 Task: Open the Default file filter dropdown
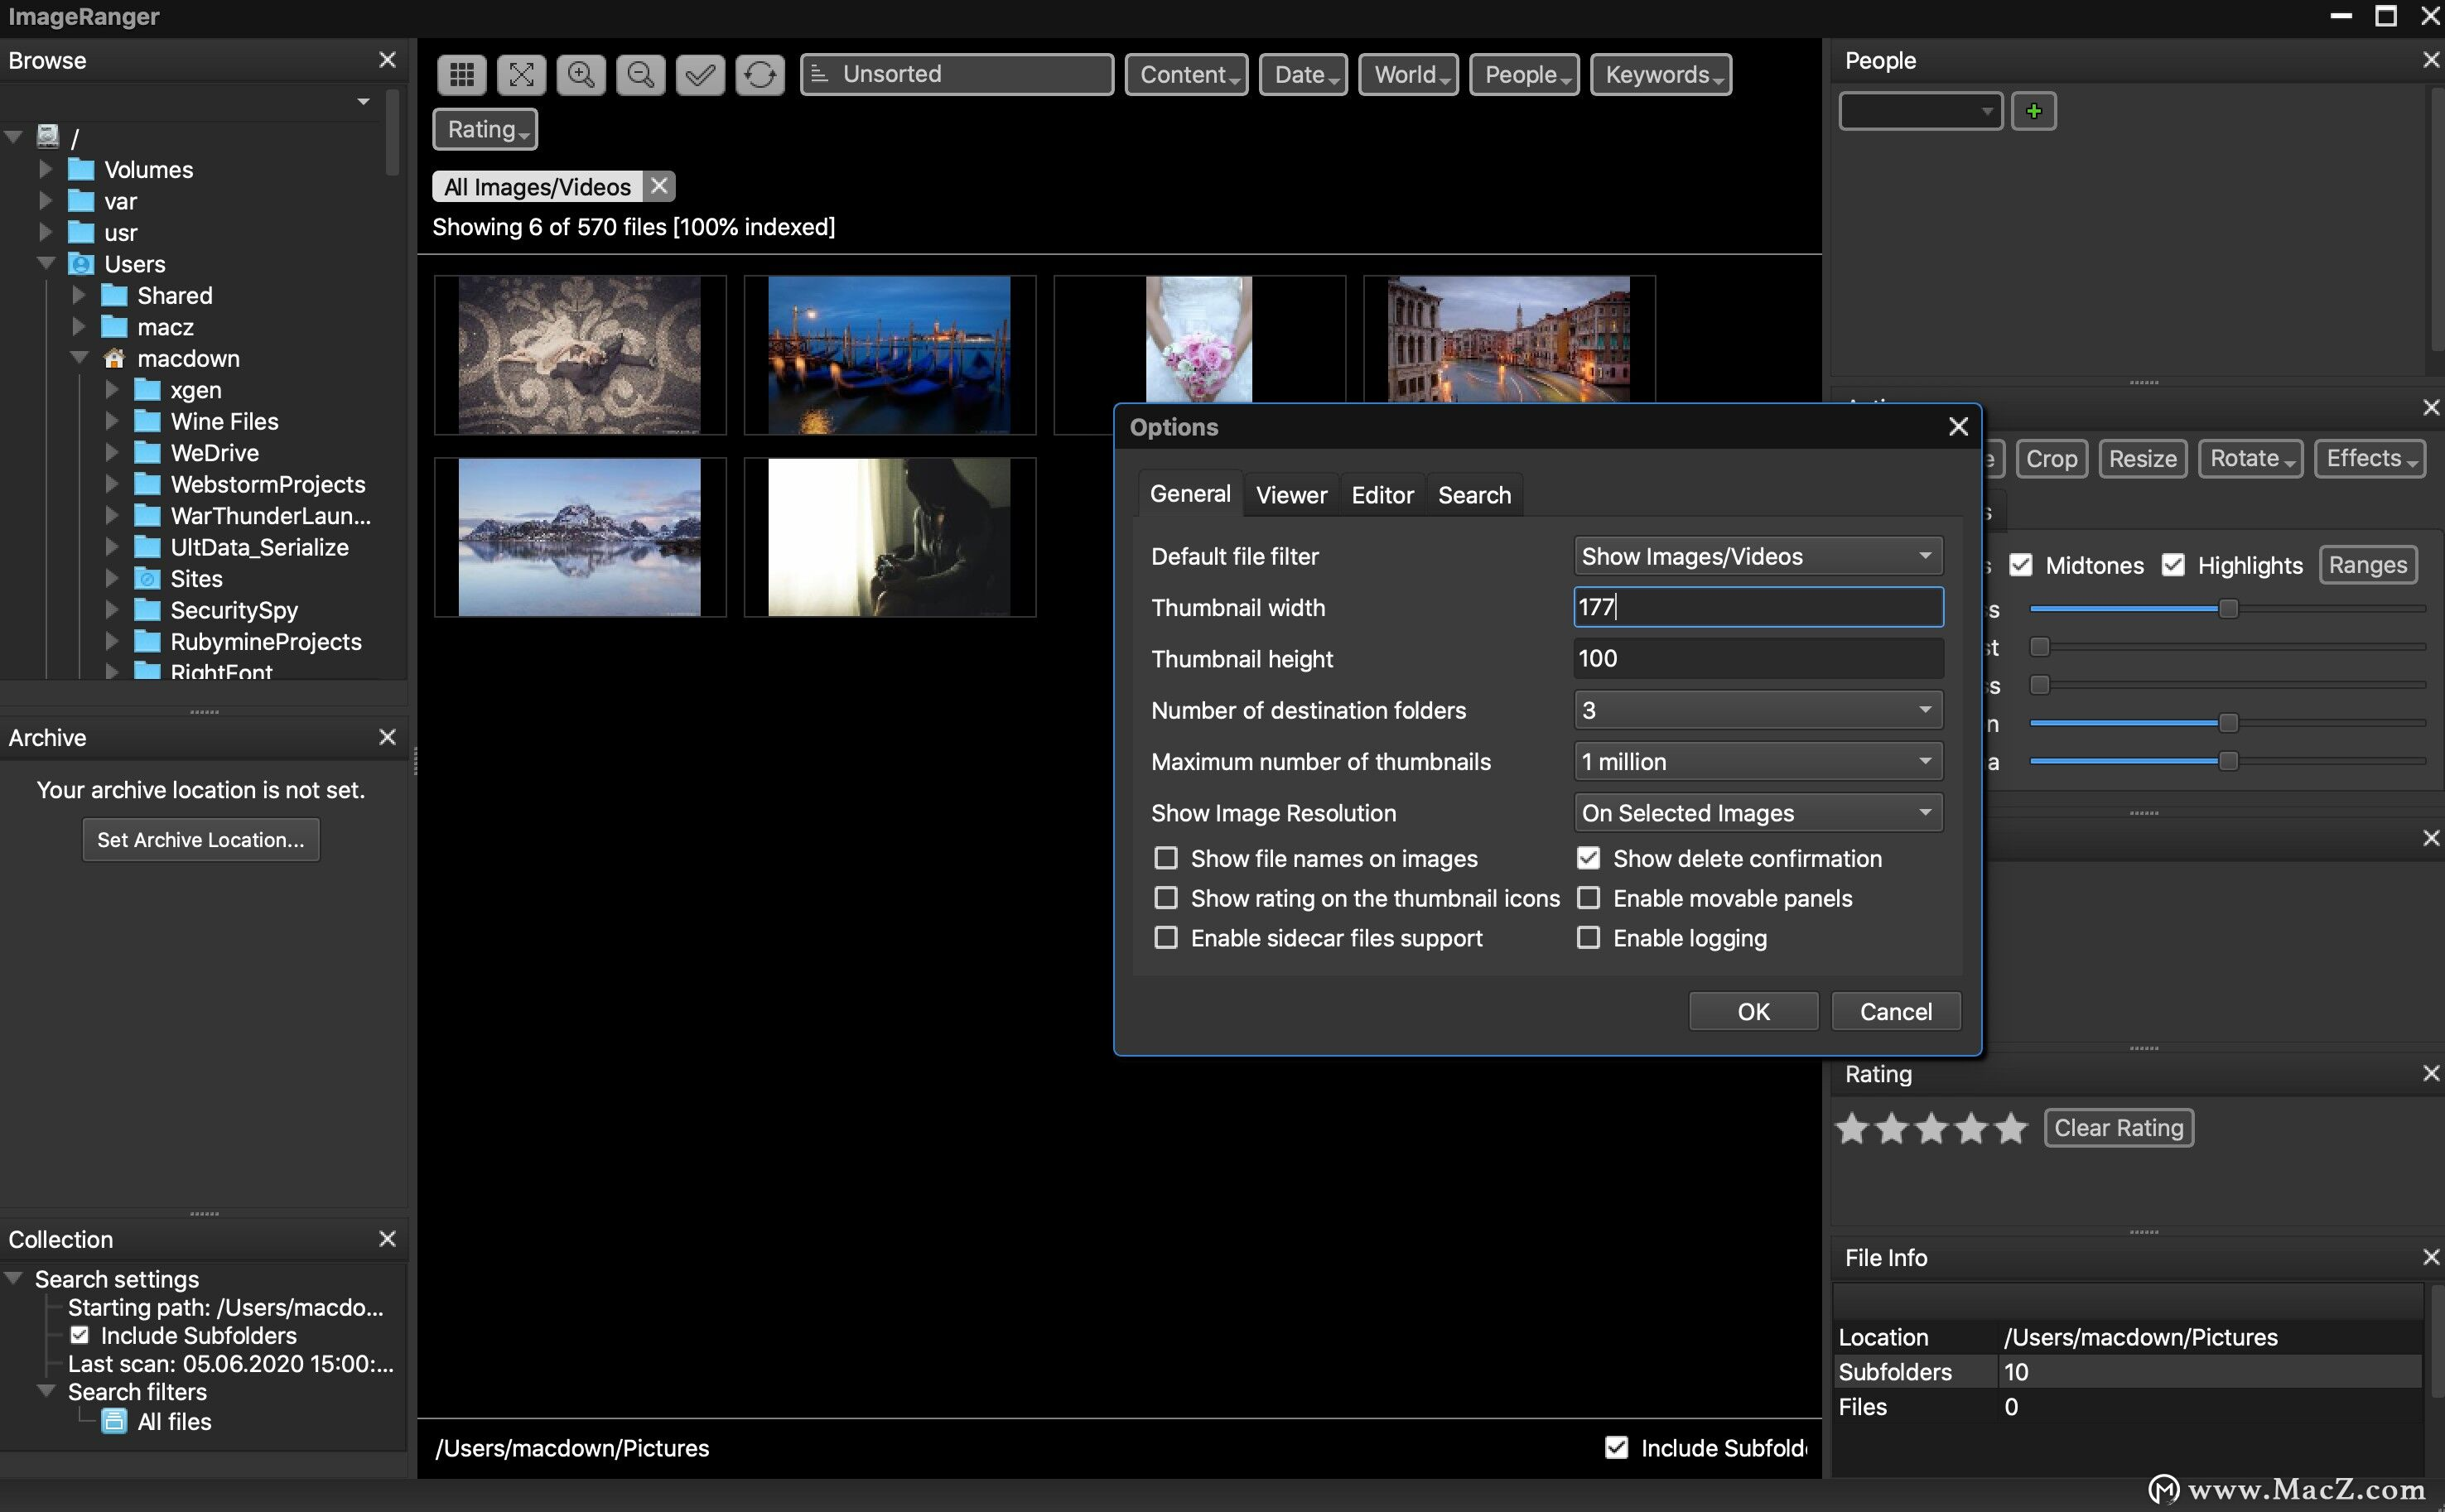click(1756, 556)
